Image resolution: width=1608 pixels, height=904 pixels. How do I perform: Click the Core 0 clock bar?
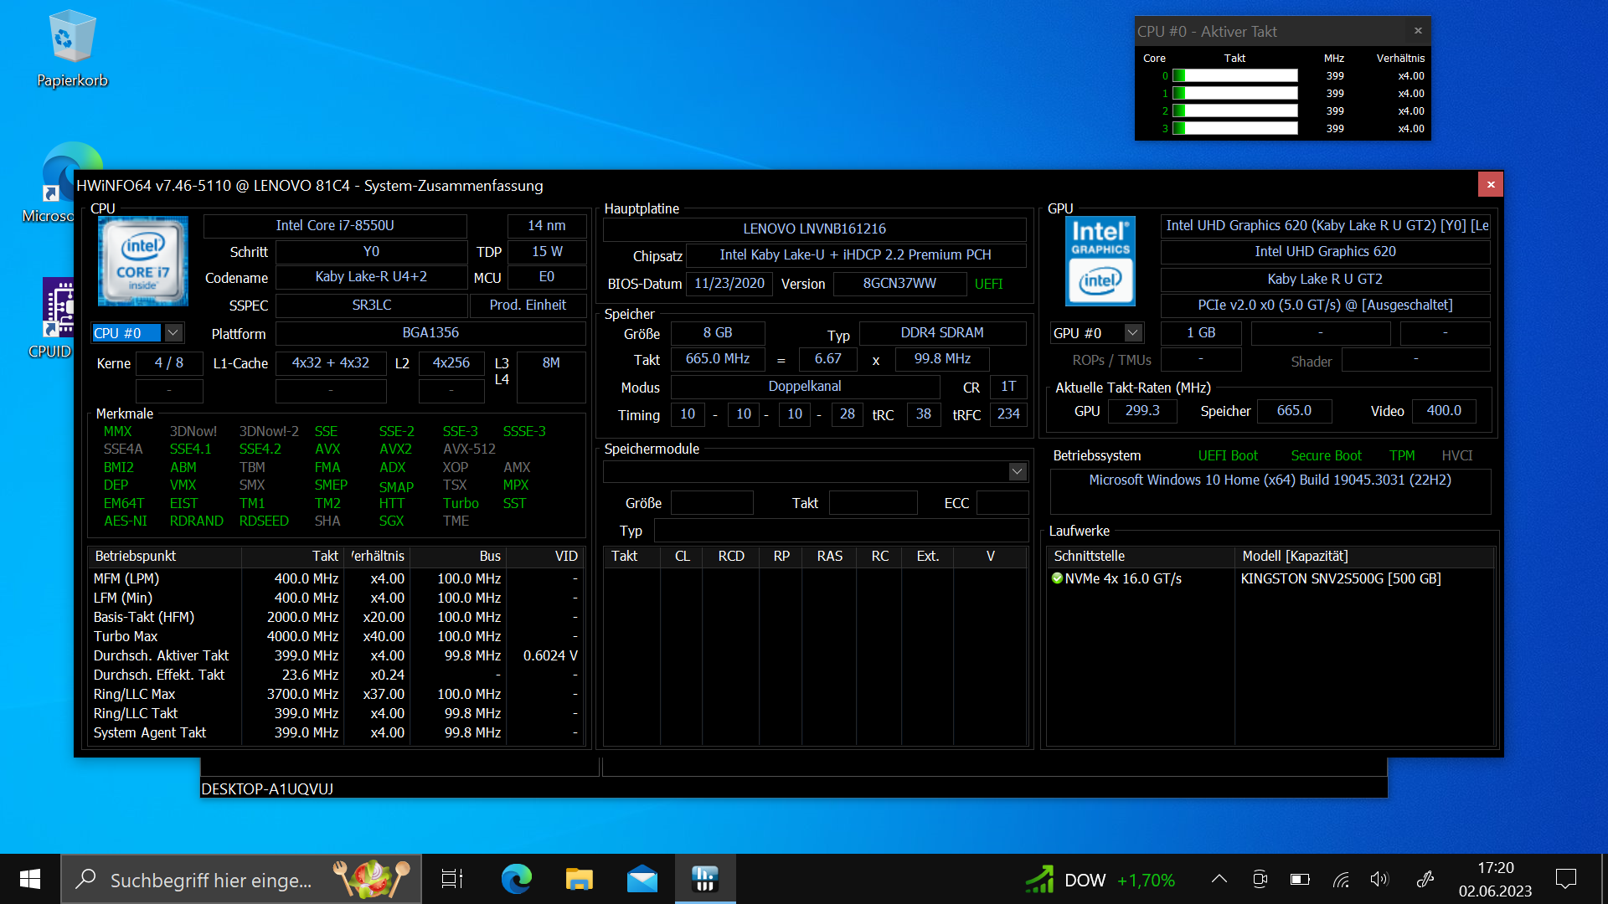1234,76
